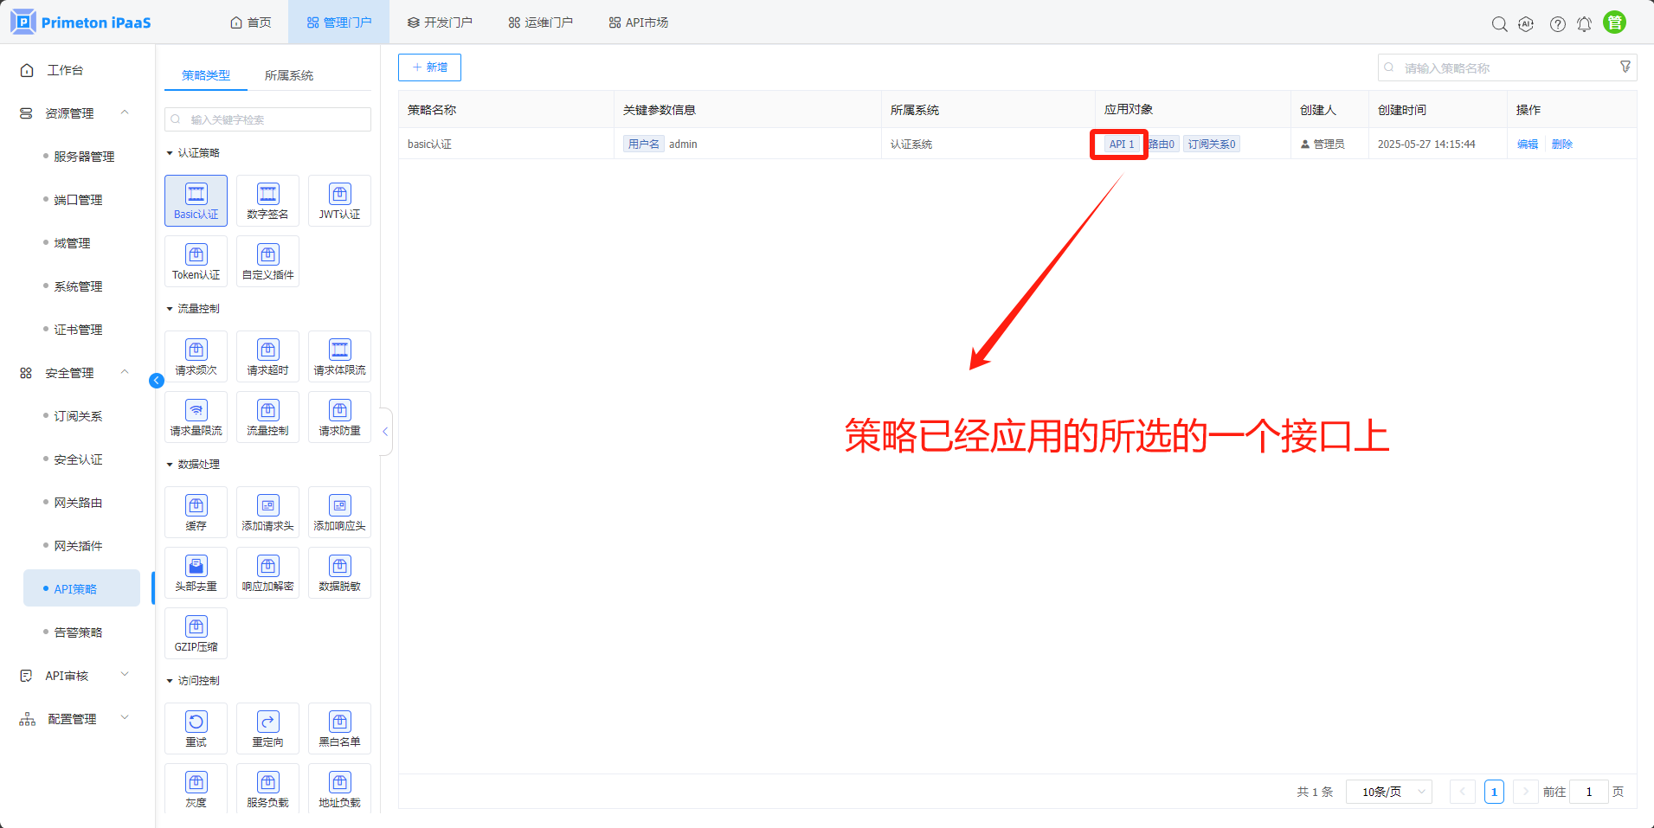This screenshot has height=828, width=1654.
Task: Collapse the 流量控制 category group
Action: 170,309
